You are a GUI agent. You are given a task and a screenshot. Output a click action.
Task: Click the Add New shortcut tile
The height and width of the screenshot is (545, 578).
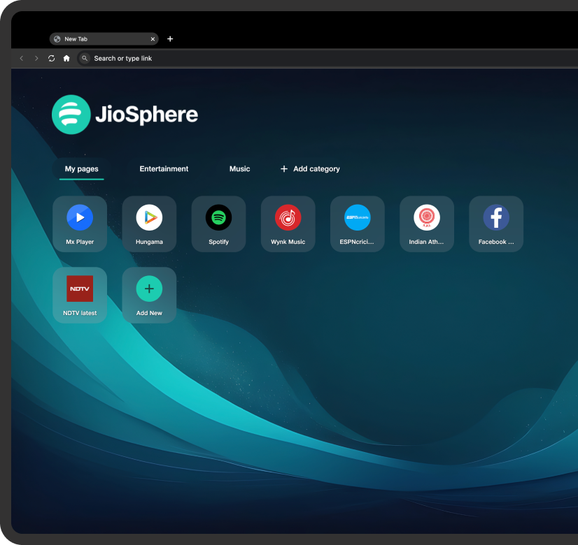pyautogui.click(x=149, y=295)
